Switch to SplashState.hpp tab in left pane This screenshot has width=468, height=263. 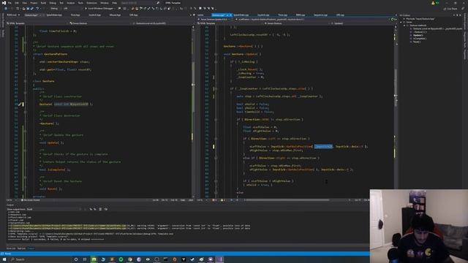pos(54,15)
